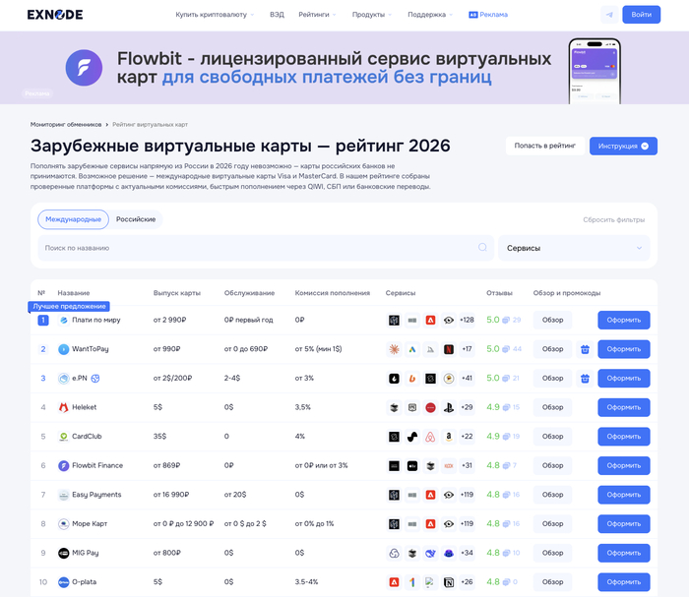Click the Flowbit banner headline
The height and width of the screenshot is (597, 689).
[334, 68]
